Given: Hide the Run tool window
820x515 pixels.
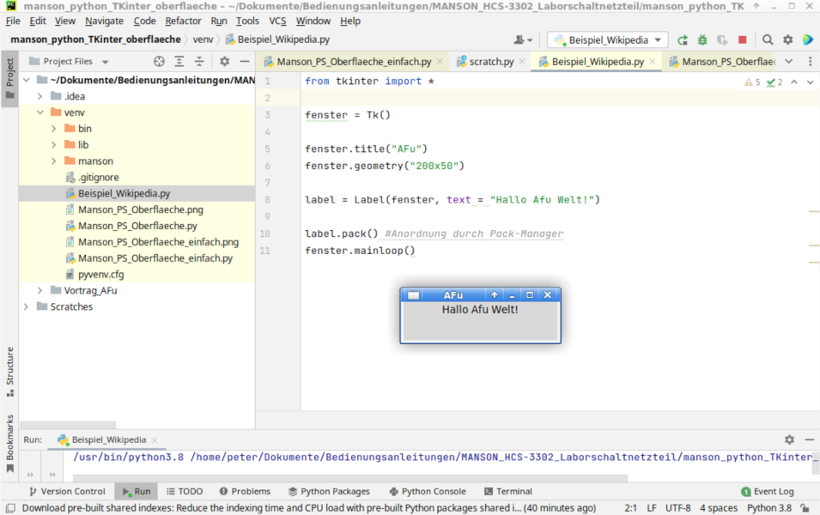Looking at the screenshot, I should tap(809, 439).
